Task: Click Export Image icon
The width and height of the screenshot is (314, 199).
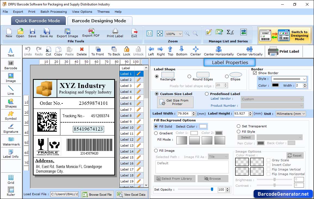Action: point(67,33)
